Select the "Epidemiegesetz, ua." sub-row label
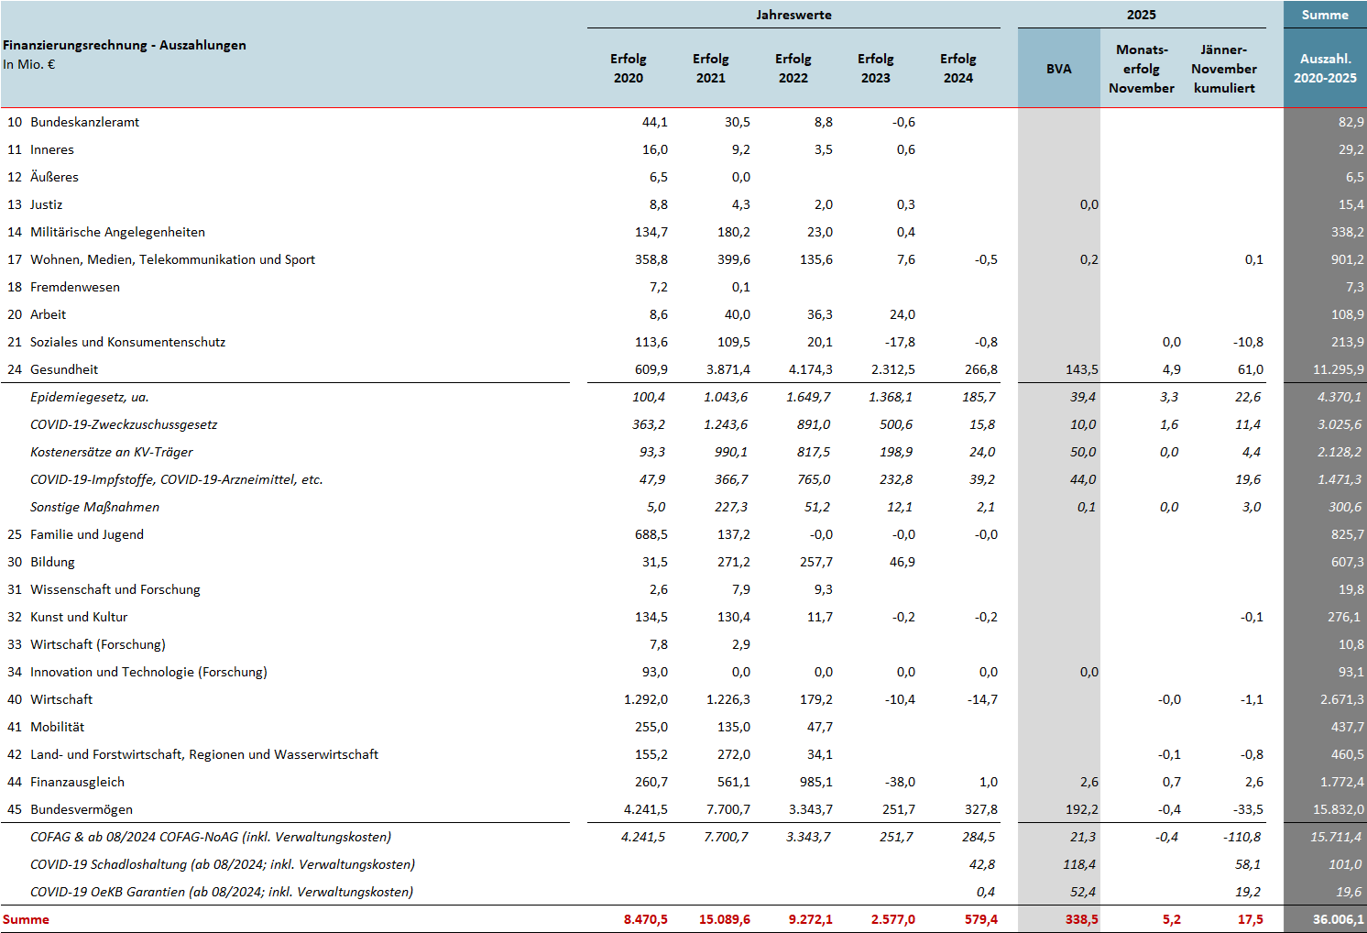The height and width of the screenshot is (933, 1367). (x=89, y=397)
